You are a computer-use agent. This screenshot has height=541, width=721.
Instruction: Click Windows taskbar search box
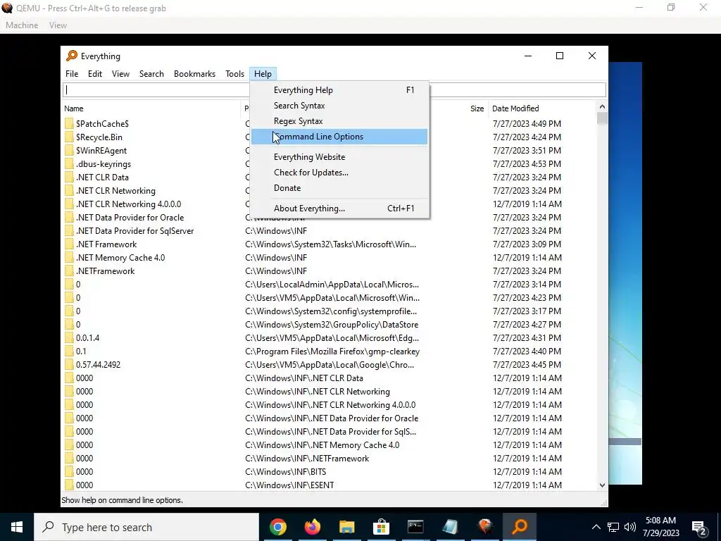tap(146, 527)
